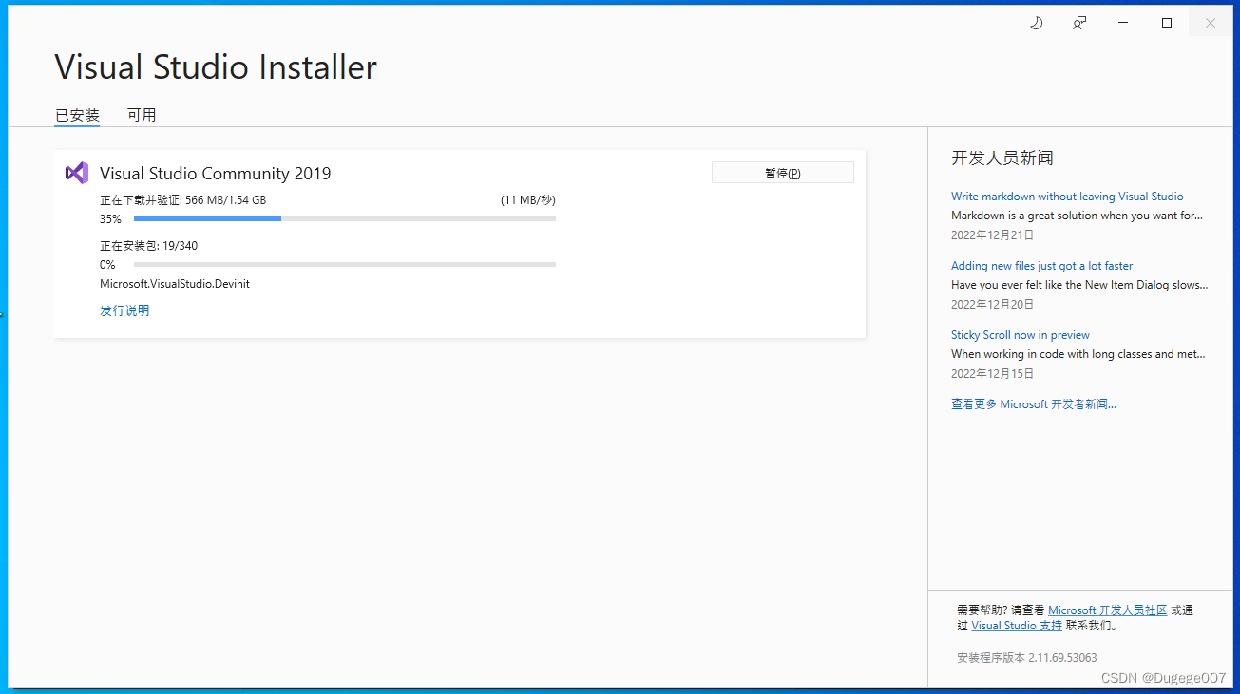Image resolution: width=1240 pixels, height=694 pixels.
Task: Click 'Microsoft.VisualStudio.Devinit' package name
Action: (x=175, y=284)
